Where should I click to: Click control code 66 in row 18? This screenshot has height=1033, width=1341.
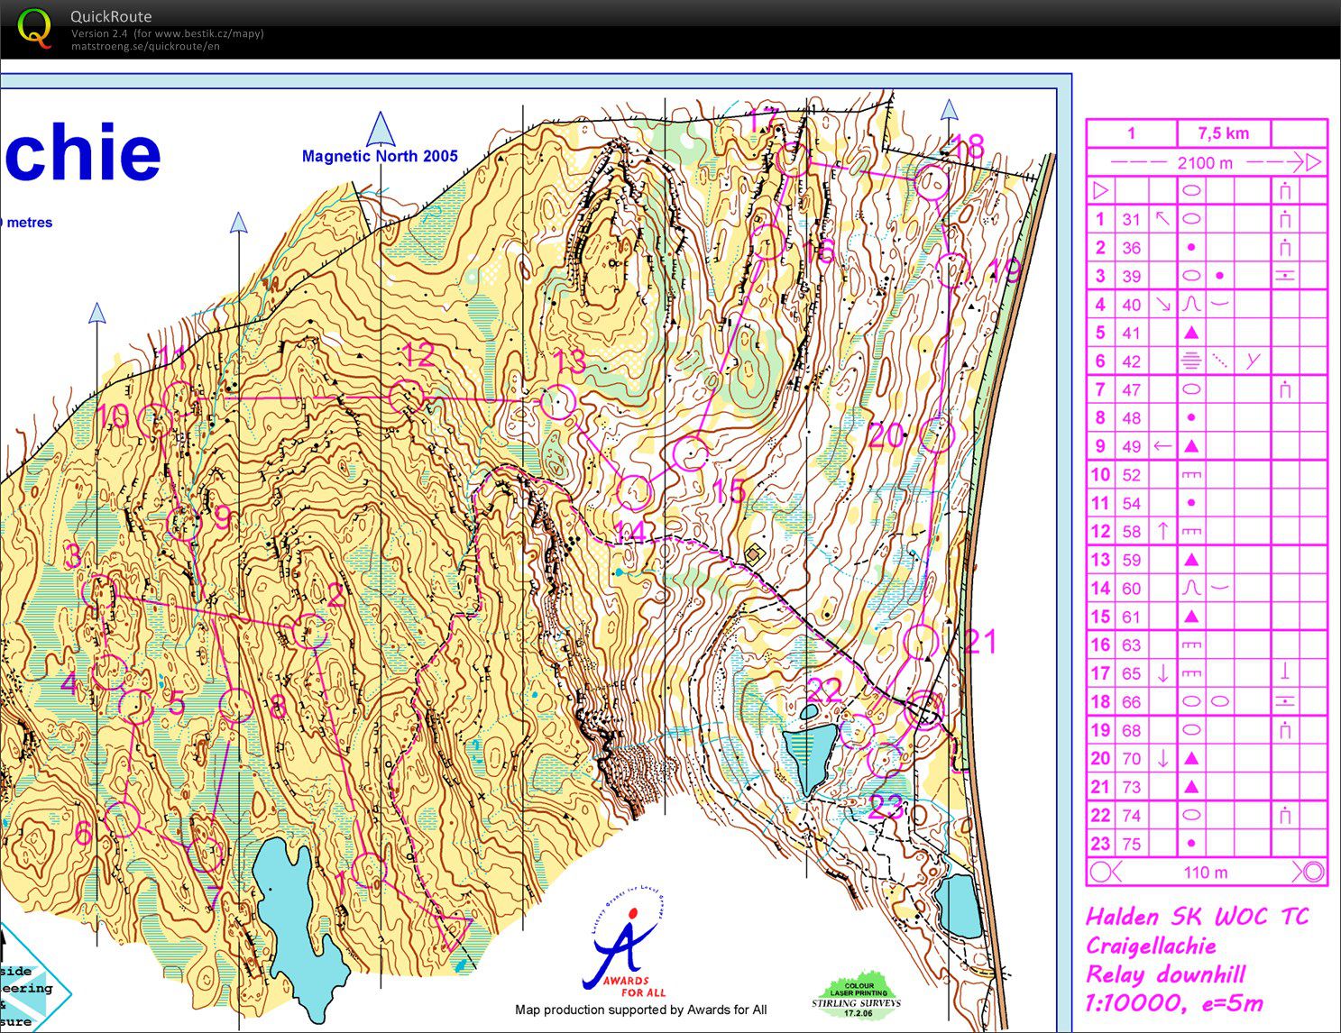point(1131,701)
